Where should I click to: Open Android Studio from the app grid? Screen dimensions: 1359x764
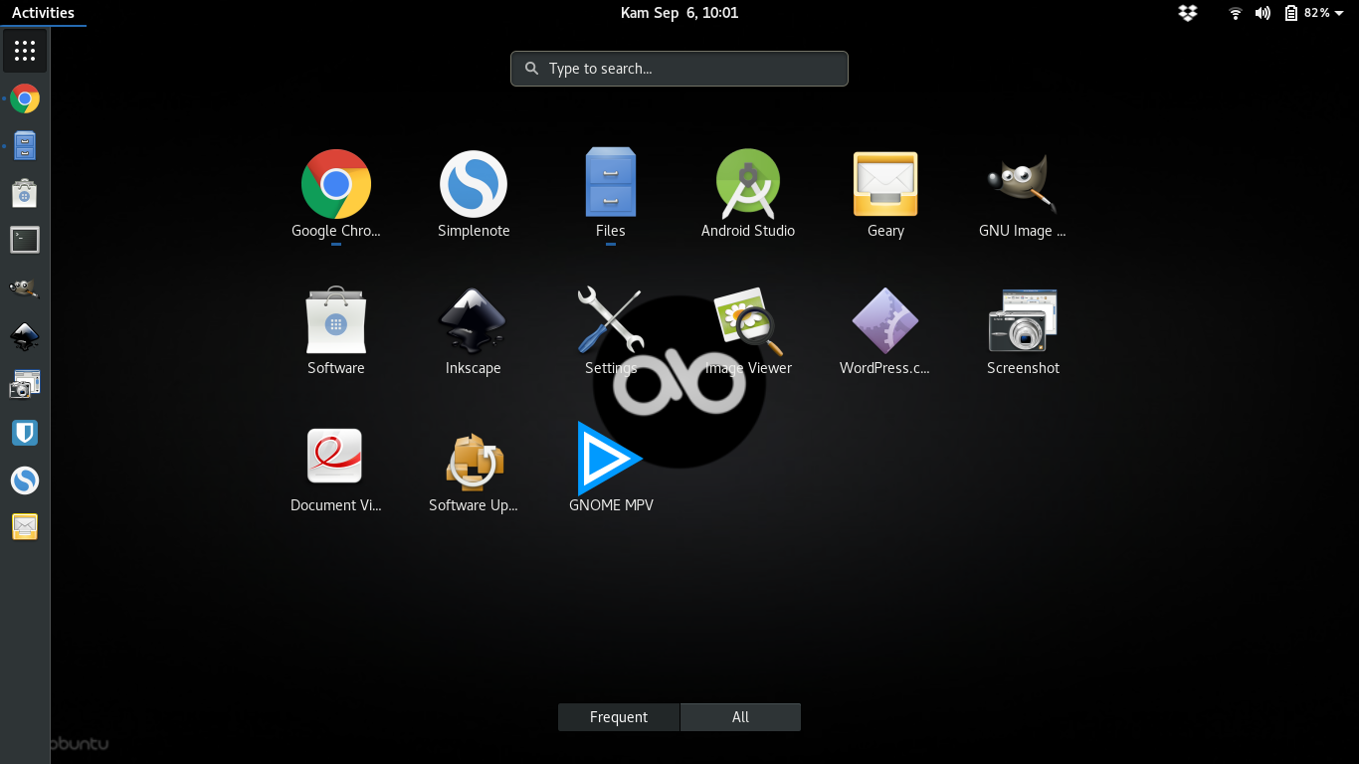[747, 183]
